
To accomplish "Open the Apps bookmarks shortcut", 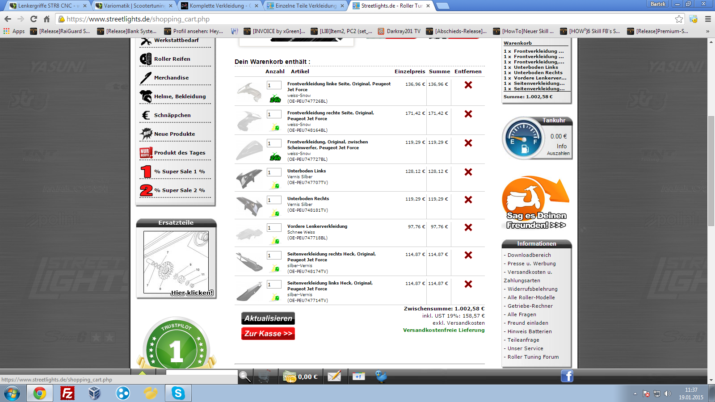I will (14, 31).
